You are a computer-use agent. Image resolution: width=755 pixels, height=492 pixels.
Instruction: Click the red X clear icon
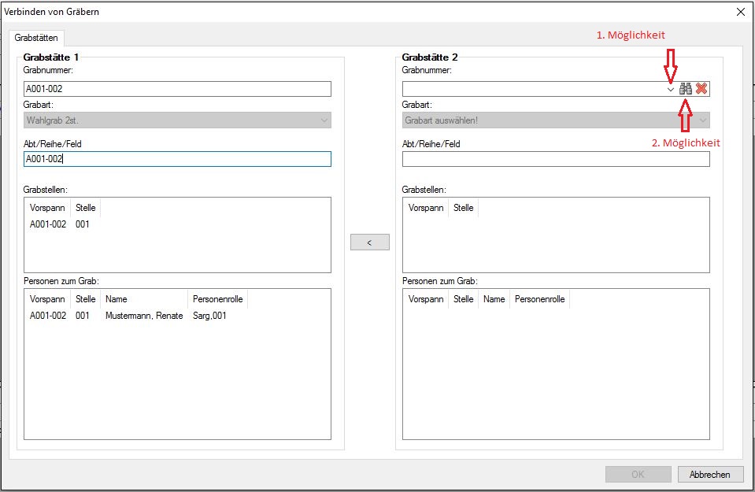(x=701, y=89)
